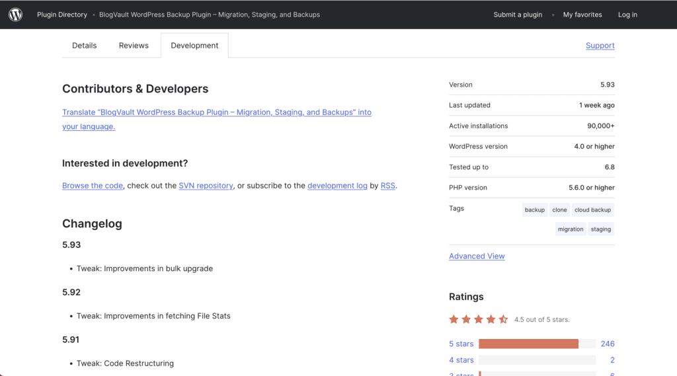
Task: Switch to the Details tab
Action: click(84, 46)
